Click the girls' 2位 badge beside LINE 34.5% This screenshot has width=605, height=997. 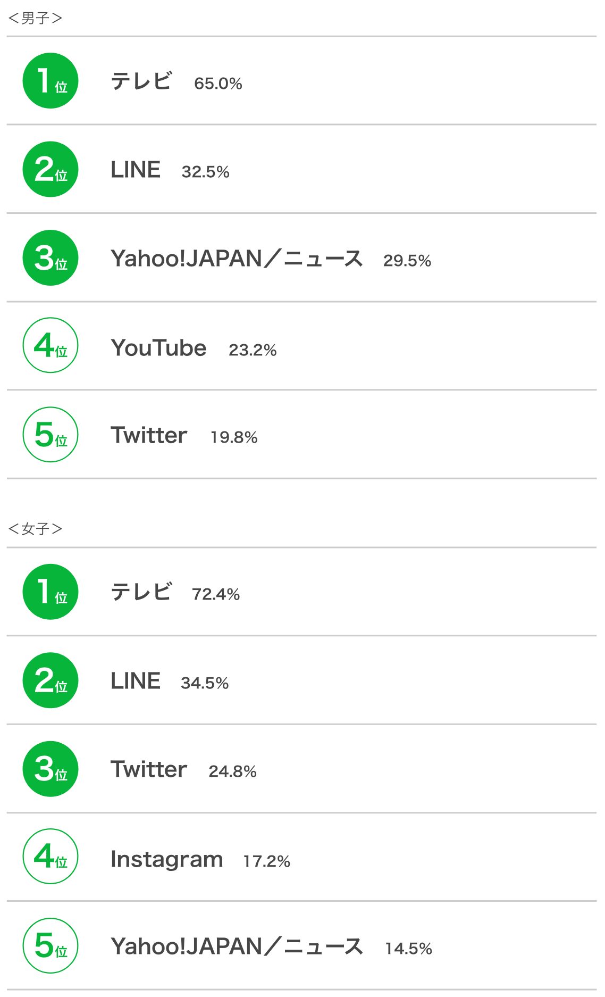coord(51,680)
